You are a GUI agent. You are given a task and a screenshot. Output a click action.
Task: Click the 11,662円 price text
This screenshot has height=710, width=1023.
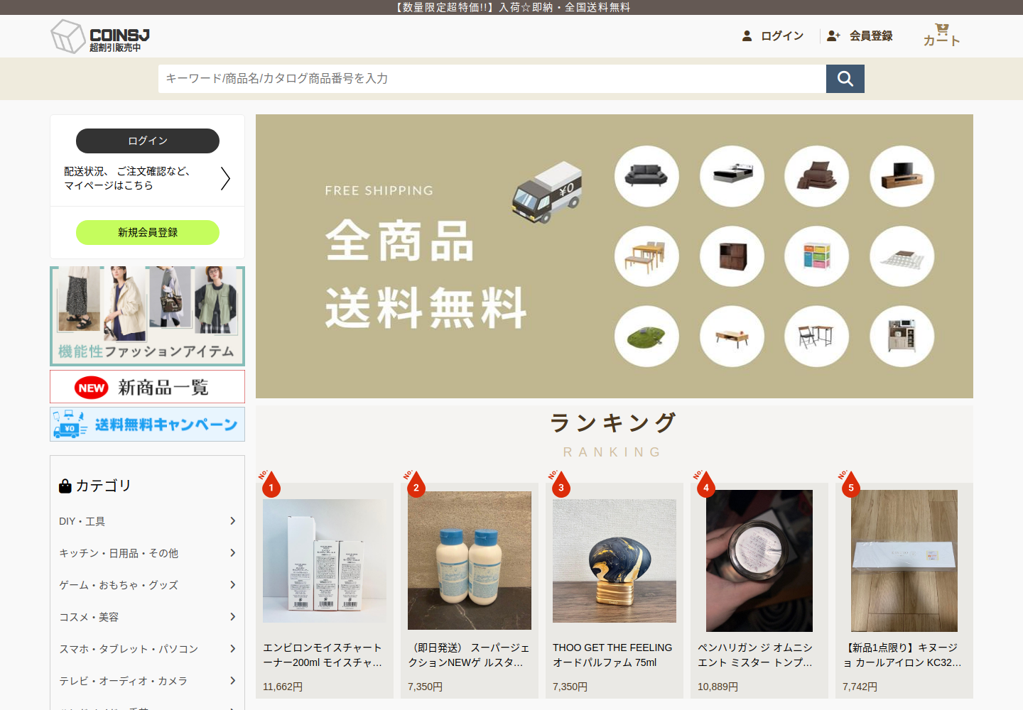[x=283, y=687]
